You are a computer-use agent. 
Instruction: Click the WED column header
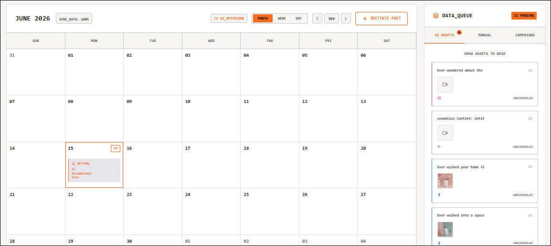[x=211, y=41]
